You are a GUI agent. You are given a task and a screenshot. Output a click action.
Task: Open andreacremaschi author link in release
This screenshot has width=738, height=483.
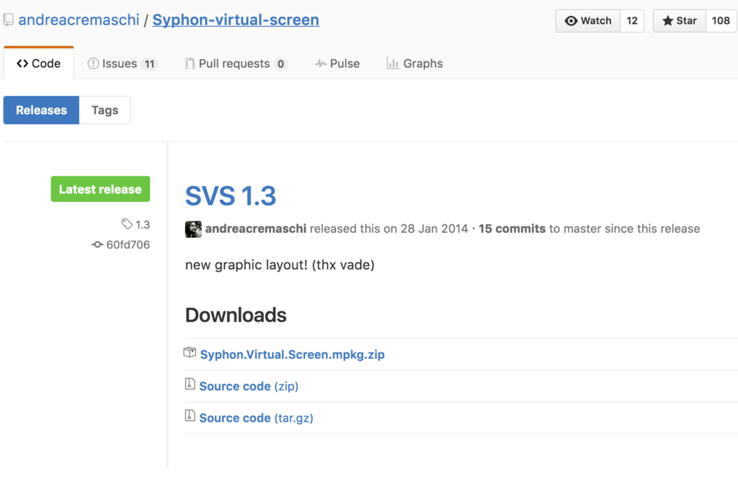[256, 229]
